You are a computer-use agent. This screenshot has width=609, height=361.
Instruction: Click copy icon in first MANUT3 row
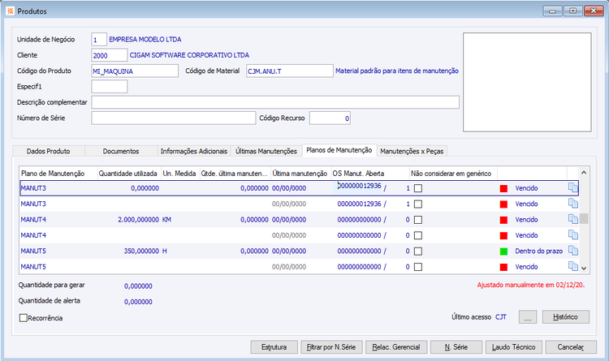(573, 188)
